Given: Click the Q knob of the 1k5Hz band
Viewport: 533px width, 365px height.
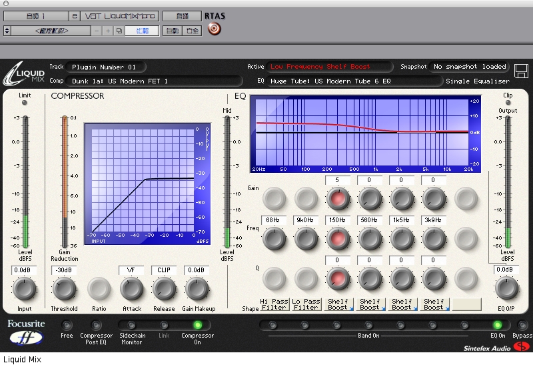Looking at the screenshot, I should coord(402,278).
